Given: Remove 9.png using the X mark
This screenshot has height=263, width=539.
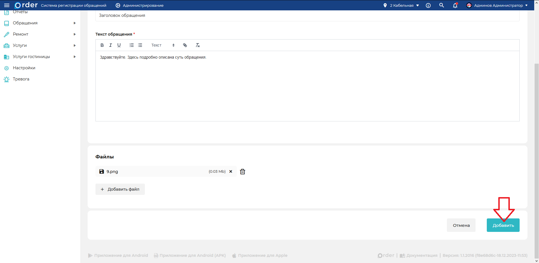Looking at the screenshot, I should [x=231, y=172].
